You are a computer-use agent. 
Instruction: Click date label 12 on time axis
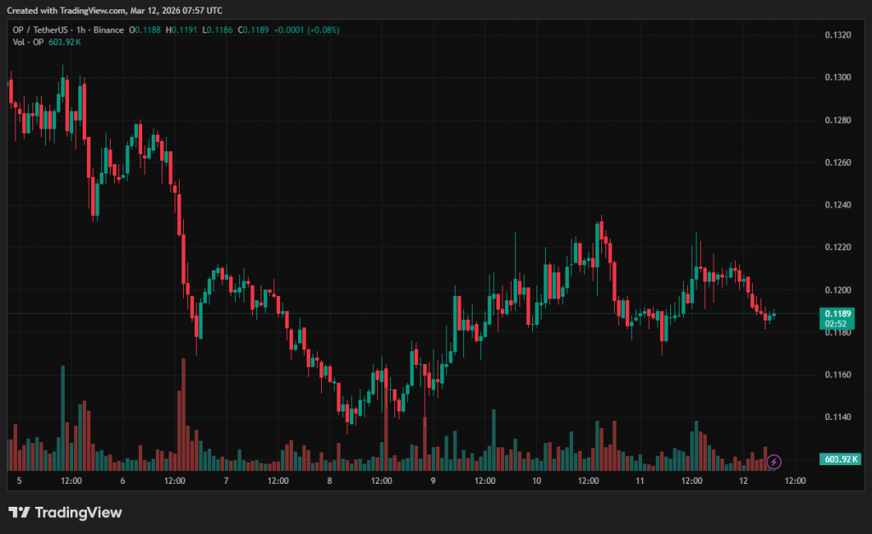743,480
